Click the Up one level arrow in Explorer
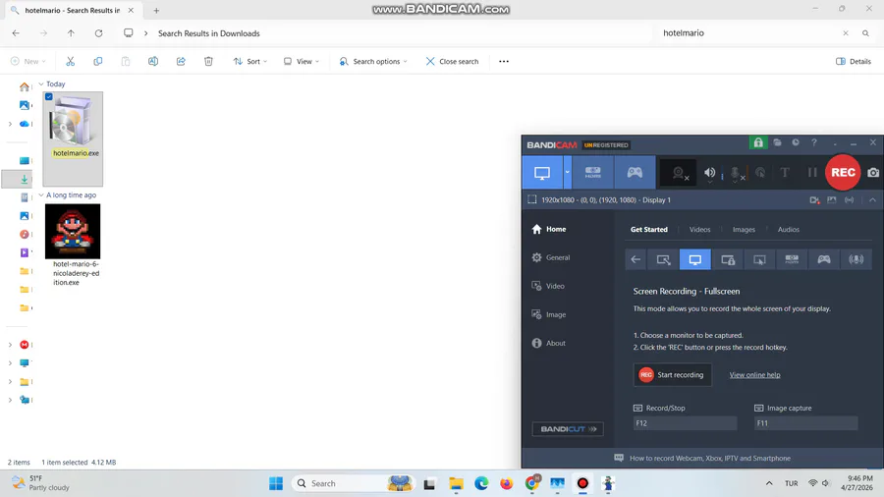This screenshot has height=497, width=884. pos(71,33)
